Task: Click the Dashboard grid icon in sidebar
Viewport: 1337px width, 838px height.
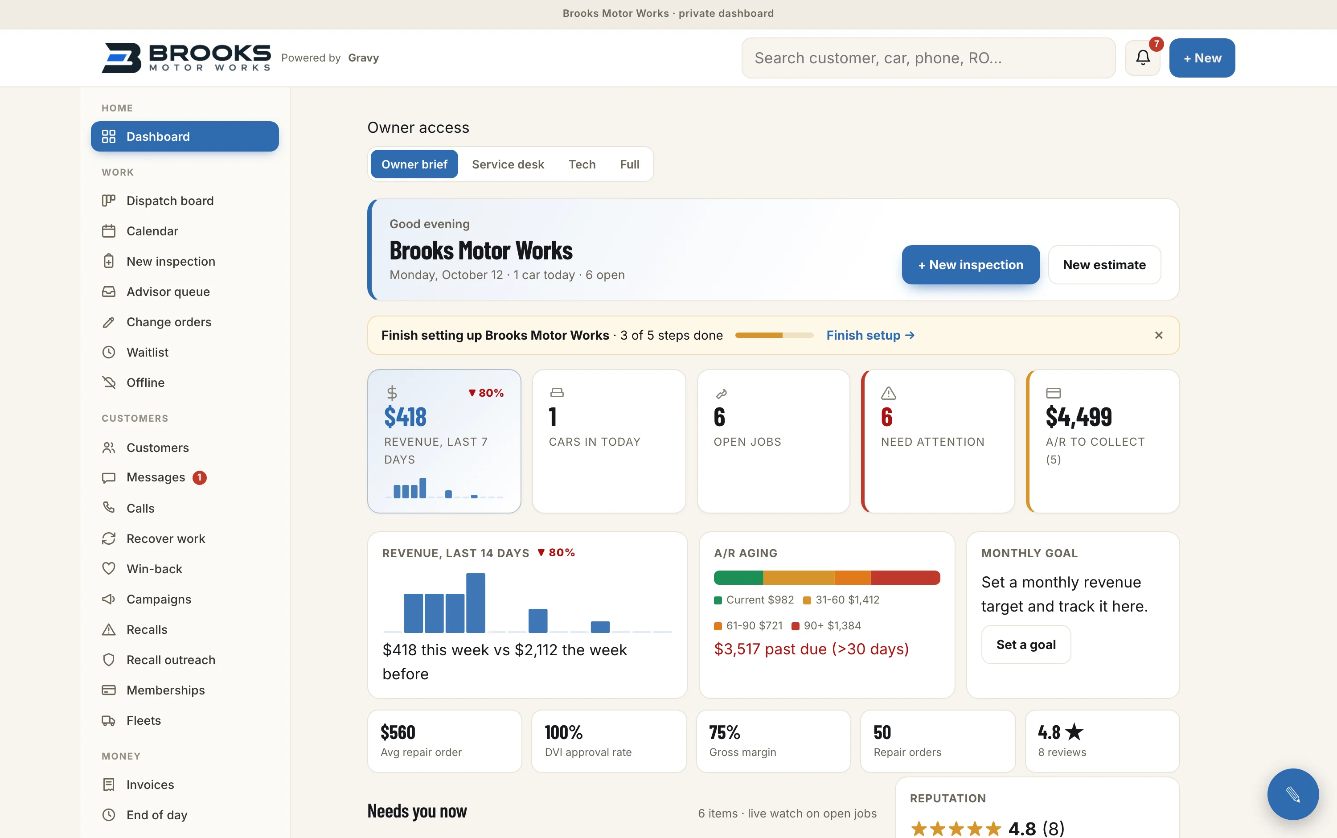Action: pyautogui.click(x=109, y=136)
